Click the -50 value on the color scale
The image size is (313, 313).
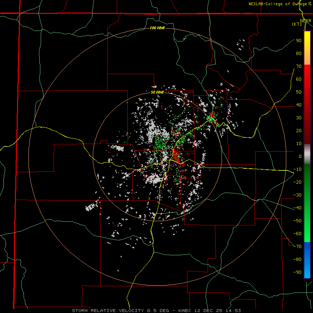coord(297,221)
